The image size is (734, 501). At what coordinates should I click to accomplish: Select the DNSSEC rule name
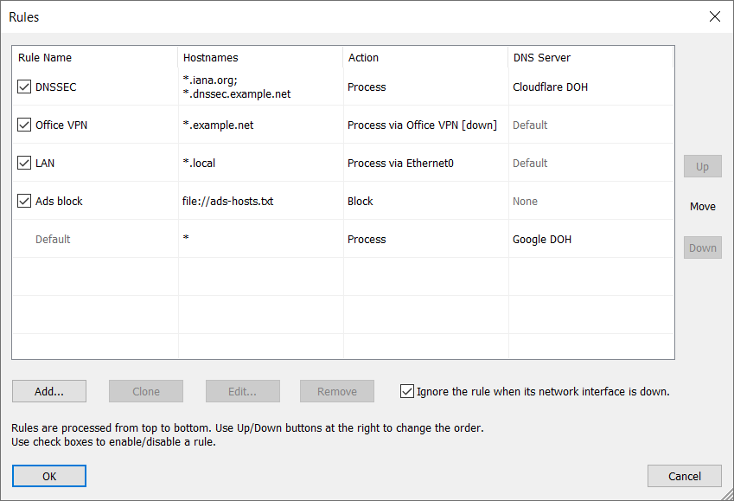[55, 87]
